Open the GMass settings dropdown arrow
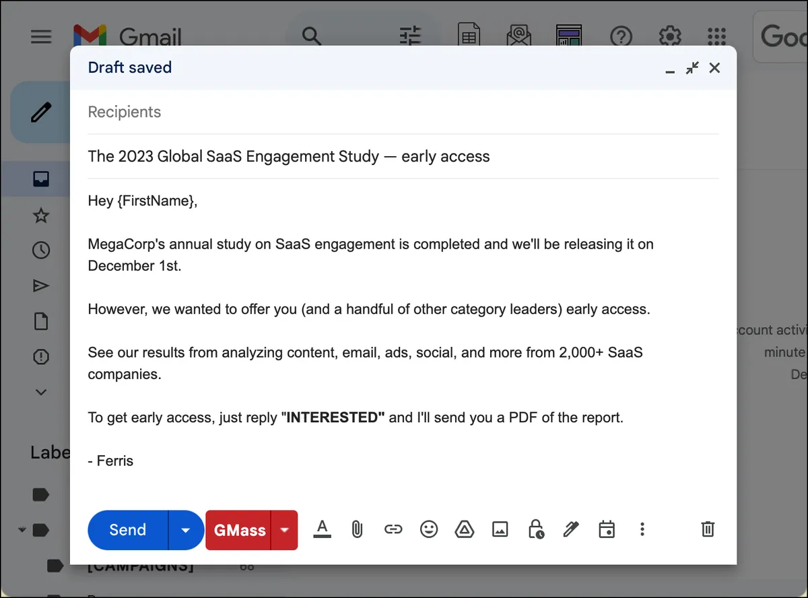Image resolution: width=808 pixels, height=598 pixels. click(285, 530)
